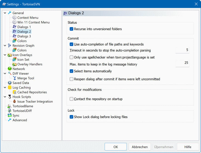Click the Colors icon under Revision Graph
This screenshot has height=153, width=201.
pos(14,50)
